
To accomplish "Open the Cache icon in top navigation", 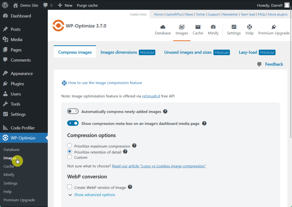I will pos(198,27).
